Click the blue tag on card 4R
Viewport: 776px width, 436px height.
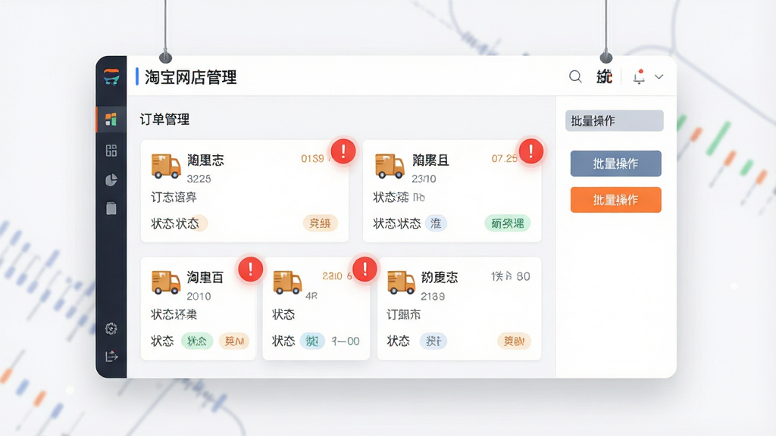coord(312,341)
